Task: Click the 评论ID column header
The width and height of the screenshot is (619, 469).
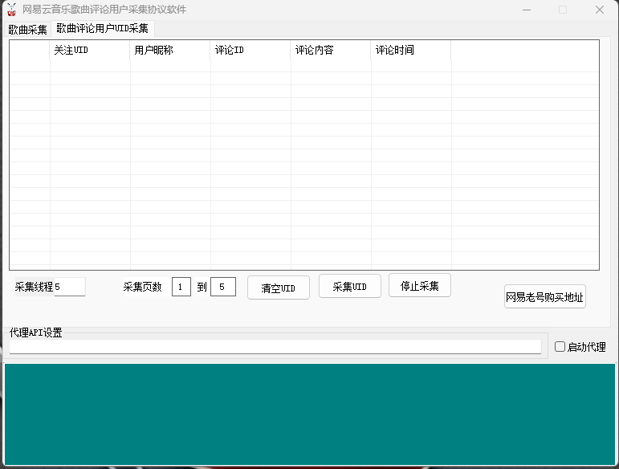Action: 250,50
